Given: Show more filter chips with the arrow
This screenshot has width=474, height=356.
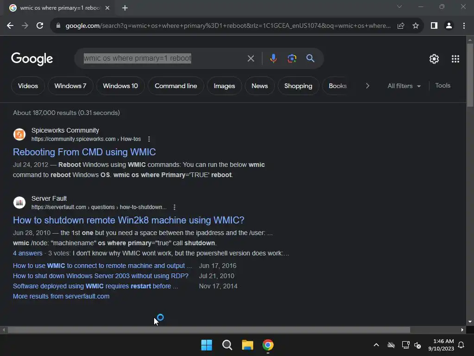Looking at the screenshot, I should click(x=367, y=86).
